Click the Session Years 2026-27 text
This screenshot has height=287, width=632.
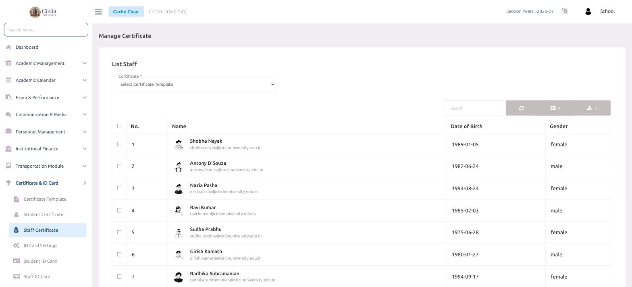(530, 11)
